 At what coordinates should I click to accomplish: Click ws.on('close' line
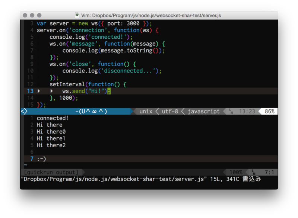click(93, 64)
